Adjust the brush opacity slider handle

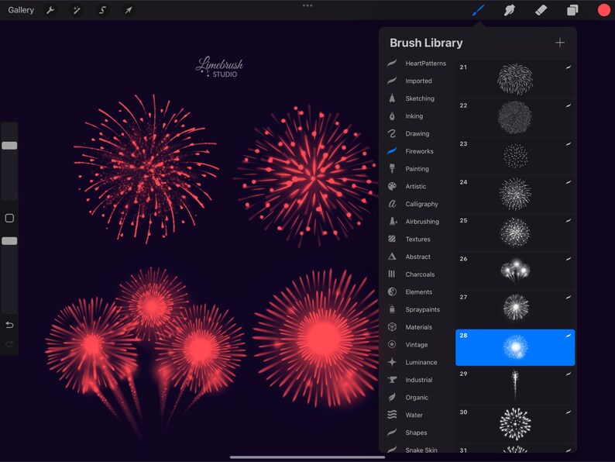click(9, 241)
